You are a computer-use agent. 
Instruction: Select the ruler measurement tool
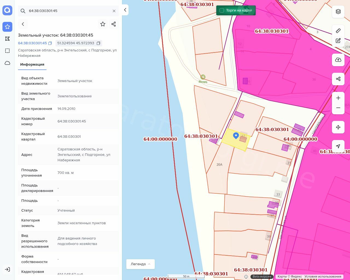[x=338, y=31]
